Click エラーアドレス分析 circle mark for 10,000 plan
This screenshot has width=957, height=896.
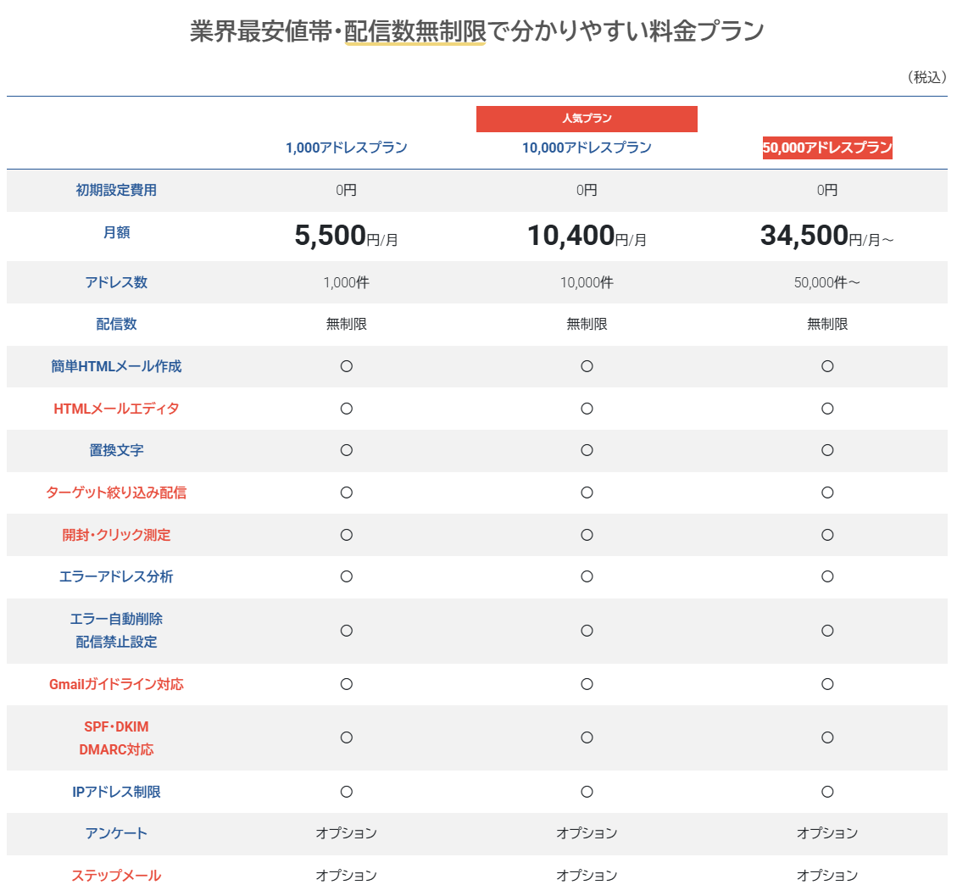pyautogui.click(x=587, y=576)
